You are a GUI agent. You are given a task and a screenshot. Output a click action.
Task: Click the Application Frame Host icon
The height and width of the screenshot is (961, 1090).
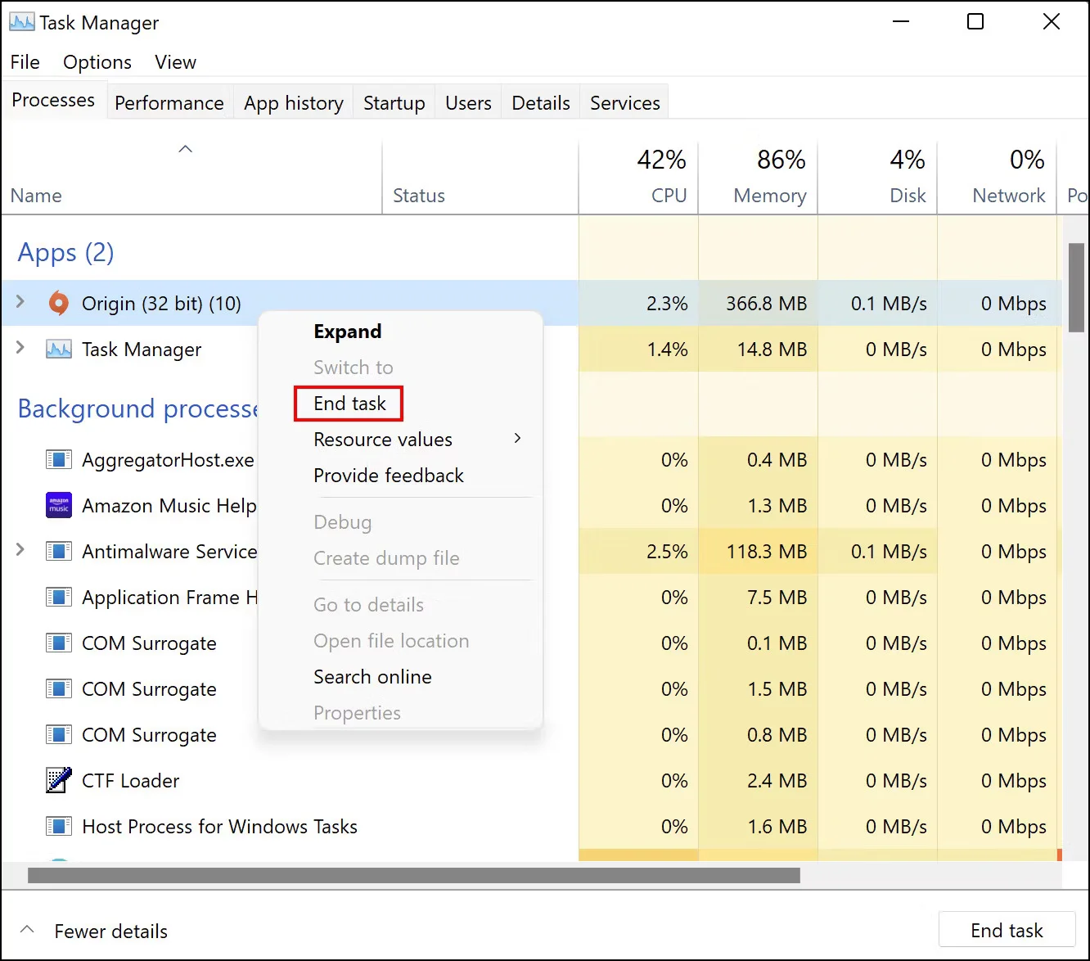click(59, 598)
